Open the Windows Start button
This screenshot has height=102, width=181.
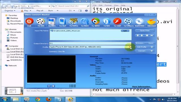(x=5, y=99)
